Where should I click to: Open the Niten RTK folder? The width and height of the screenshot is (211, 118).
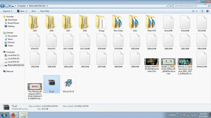[x=152, y=23]
